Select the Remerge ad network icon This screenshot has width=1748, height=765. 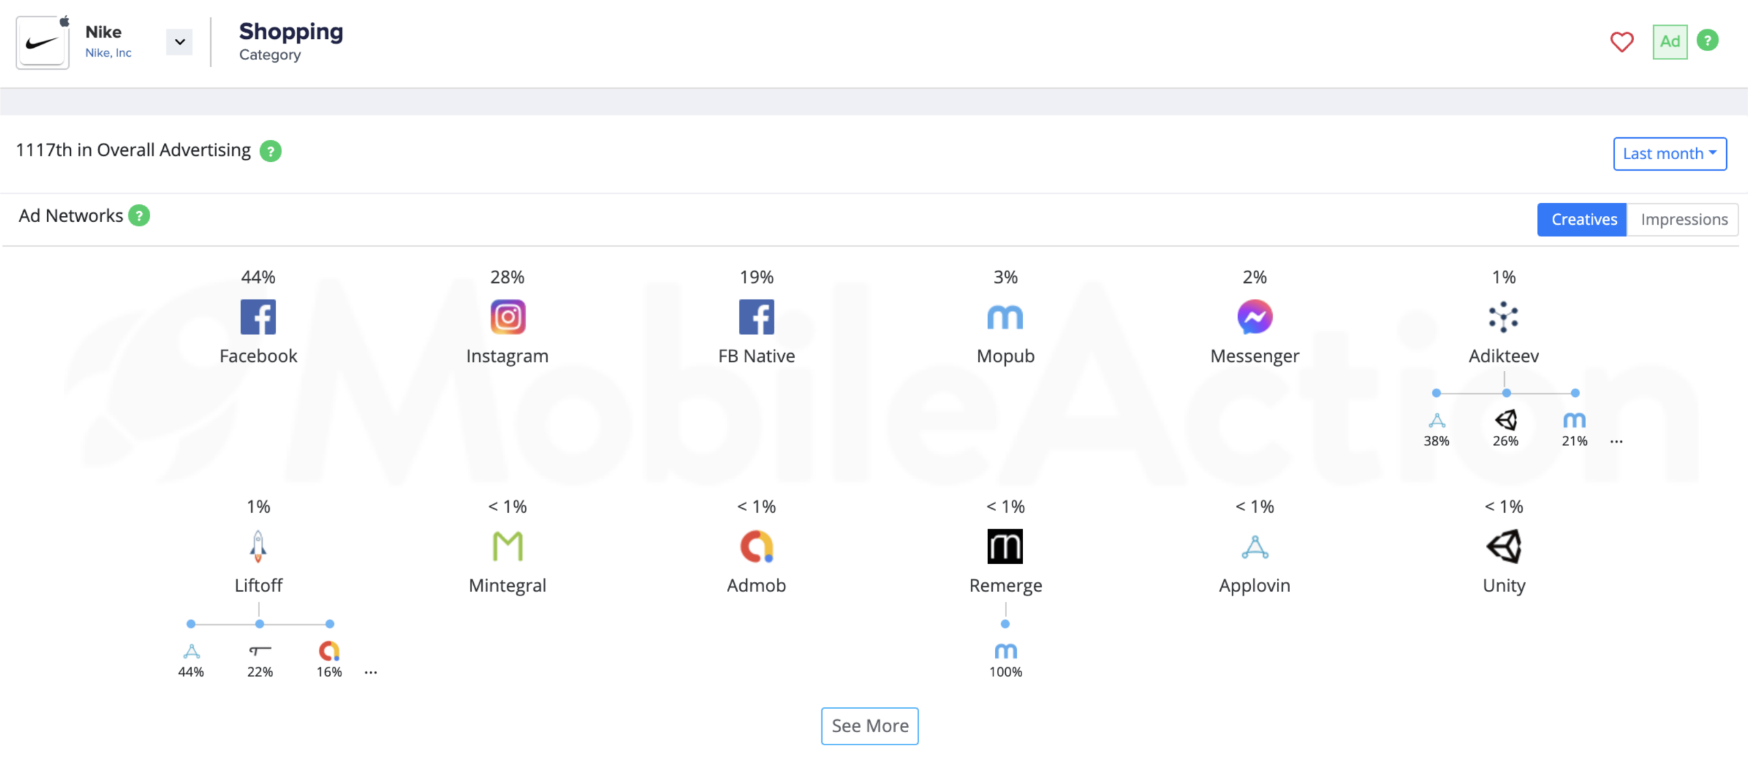1005,546
